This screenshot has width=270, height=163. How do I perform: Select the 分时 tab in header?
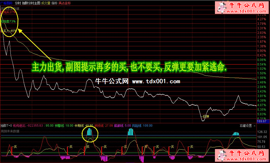(18, 3)
